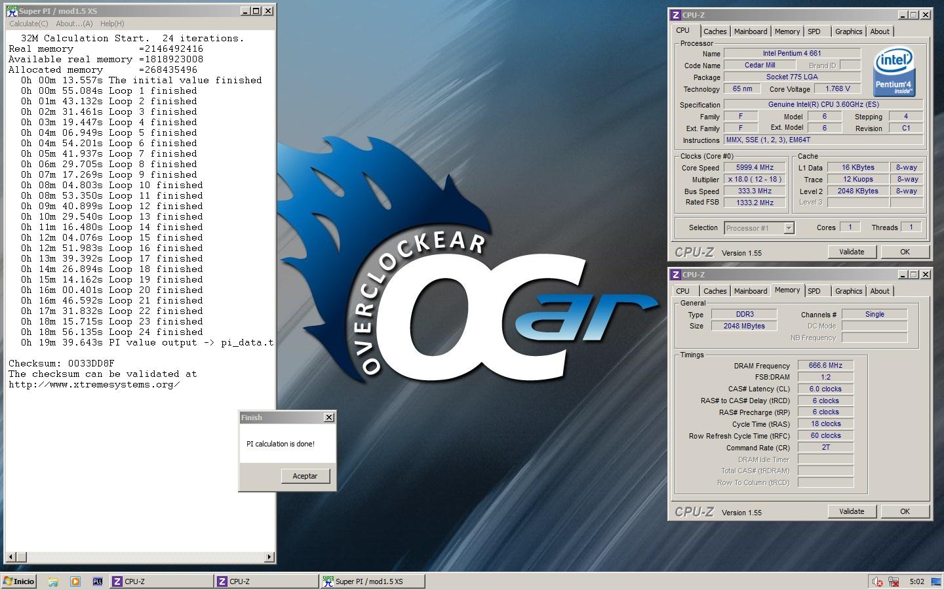This screenshot has height=590, width=944.
Task: Click the Z icon in bottom CPU-Z title bar
Action: pyautogui.click(x=676, y=275)
